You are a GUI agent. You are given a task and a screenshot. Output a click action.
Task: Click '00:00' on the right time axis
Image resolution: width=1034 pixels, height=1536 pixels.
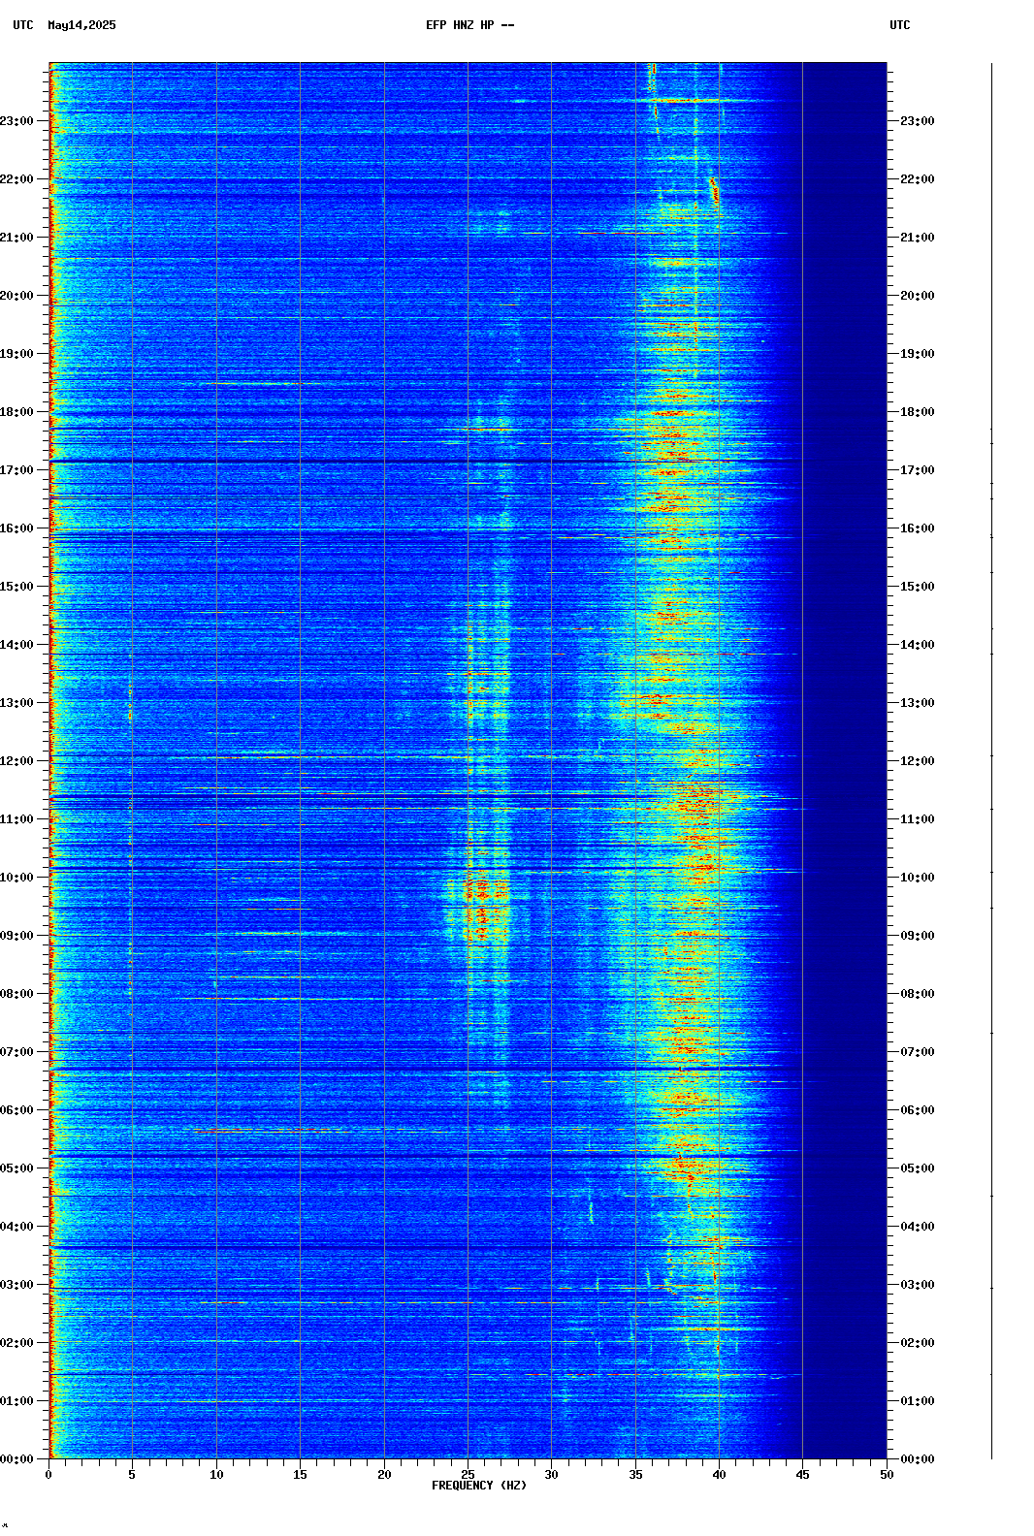click(x=918, y=1459)
